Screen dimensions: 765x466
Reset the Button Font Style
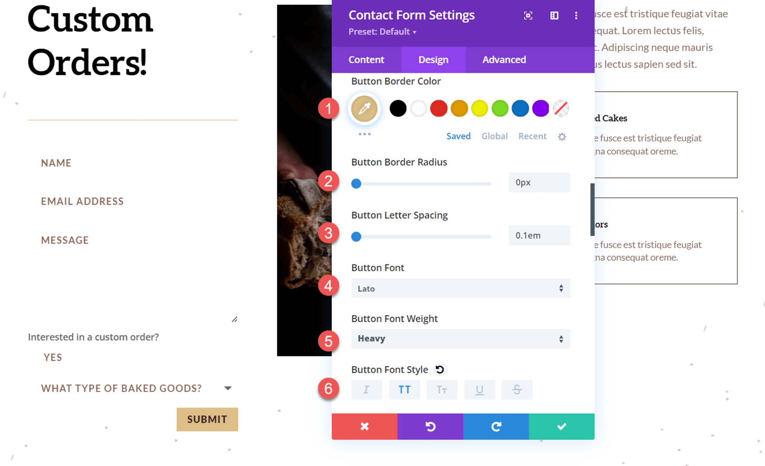pyautogui.click(x=440, y=369)
